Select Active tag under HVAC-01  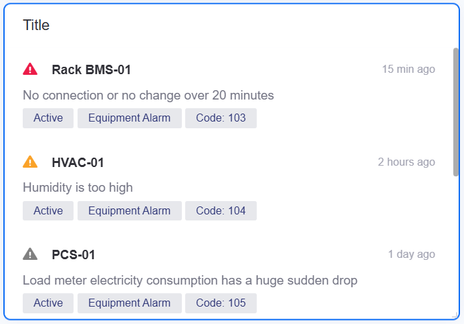tap(48, 211)
